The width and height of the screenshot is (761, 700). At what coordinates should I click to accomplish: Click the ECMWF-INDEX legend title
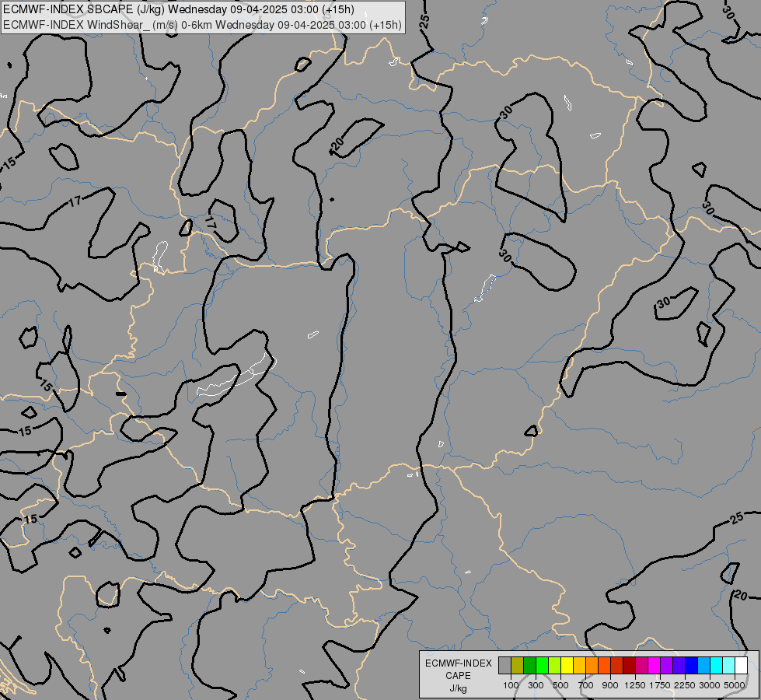458,663
